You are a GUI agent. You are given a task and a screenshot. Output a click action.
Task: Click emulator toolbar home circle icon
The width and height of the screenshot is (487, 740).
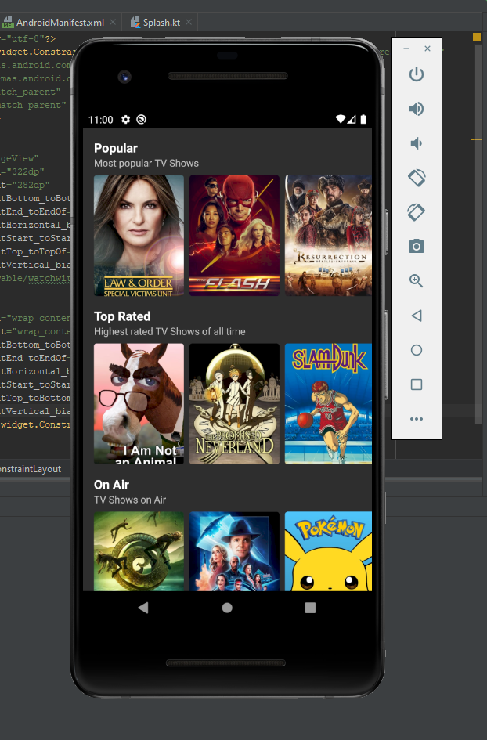coord(417,350)
